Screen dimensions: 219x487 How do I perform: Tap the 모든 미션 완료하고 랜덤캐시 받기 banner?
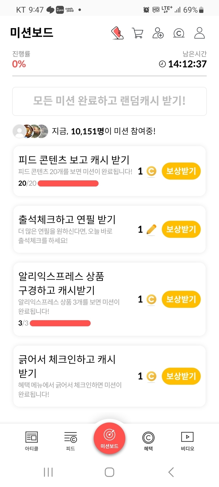109,101
